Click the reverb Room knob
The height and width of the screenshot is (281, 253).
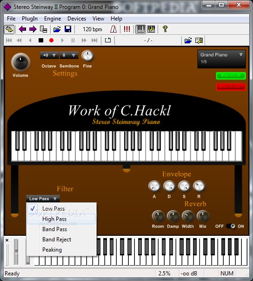[x=158, y=216]
